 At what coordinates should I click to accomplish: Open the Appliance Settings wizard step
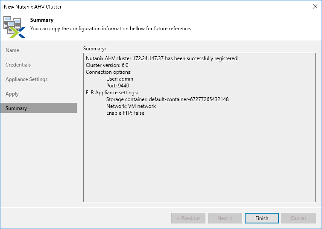[26, 79]
